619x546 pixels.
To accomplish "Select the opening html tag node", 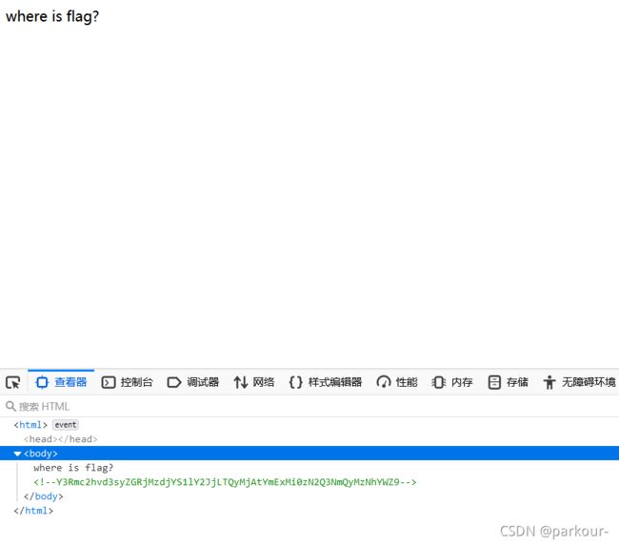I will tap(30, 425).
